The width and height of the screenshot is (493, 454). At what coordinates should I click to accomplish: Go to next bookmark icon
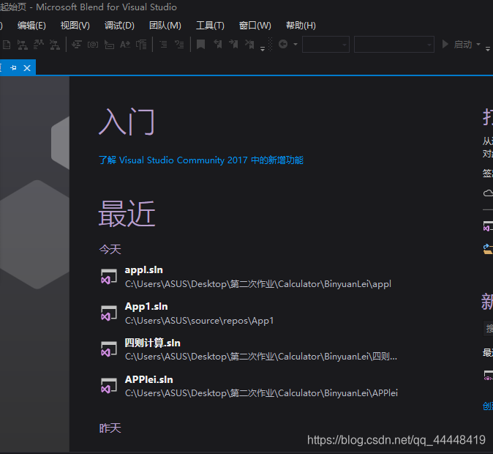point(233,44)
